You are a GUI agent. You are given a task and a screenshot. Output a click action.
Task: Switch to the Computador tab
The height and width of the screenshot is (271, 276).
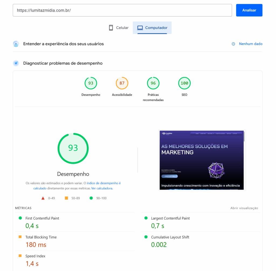tap(152, 28)
